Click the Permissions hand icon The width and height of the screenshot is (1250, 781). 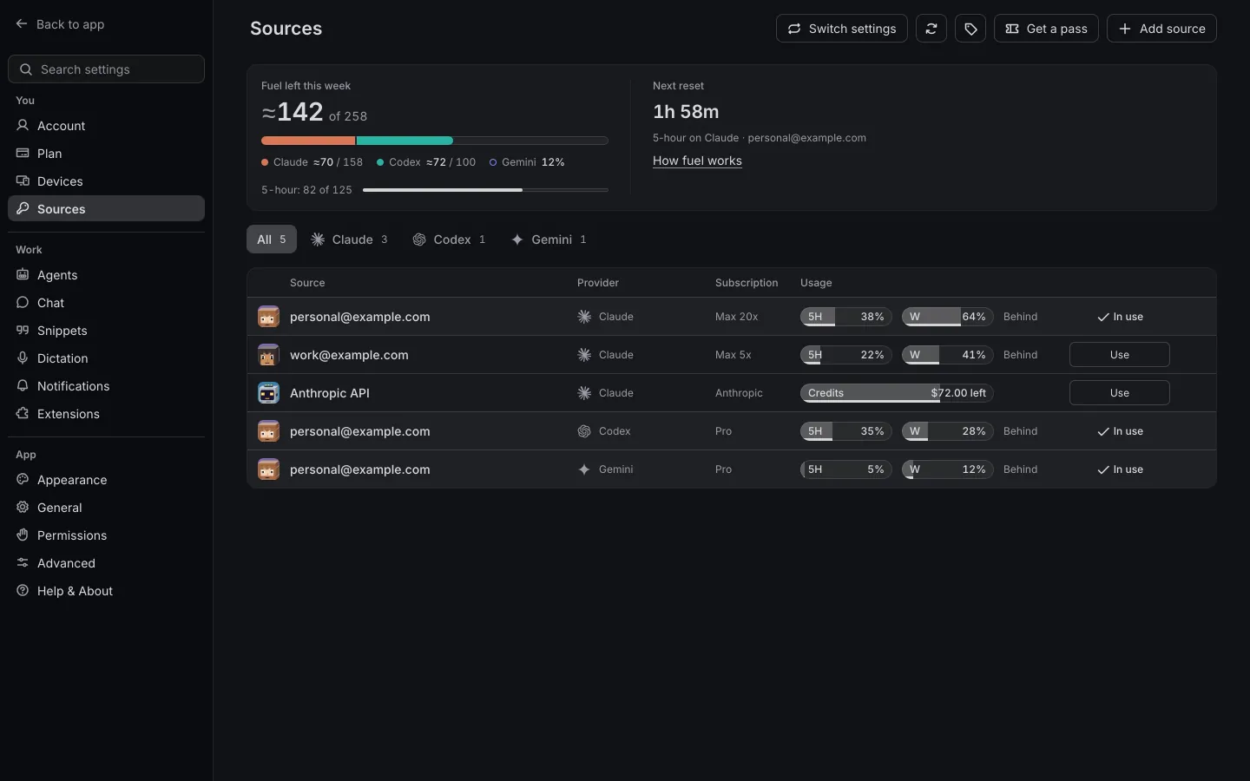(x=23, y=535)
